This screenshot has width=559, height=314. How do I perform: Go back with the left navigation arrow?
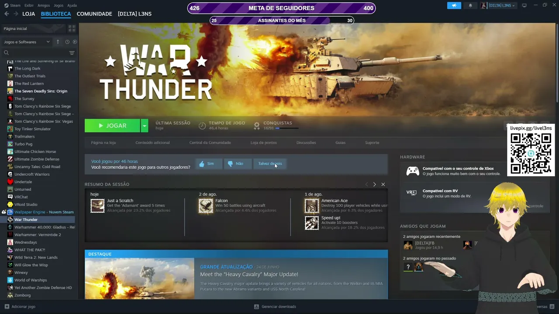pos(7,14)
